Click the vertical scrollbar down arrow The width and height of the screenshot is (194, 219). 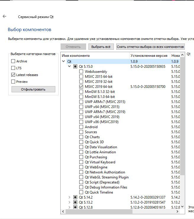(x=182, y=207)
